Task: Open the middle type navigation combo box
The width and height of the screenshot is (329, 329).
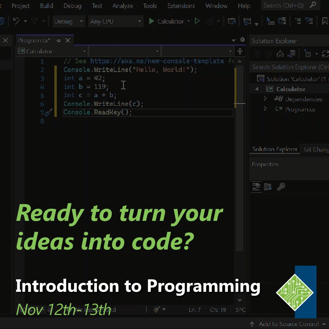Action: (x=125, y=51)
